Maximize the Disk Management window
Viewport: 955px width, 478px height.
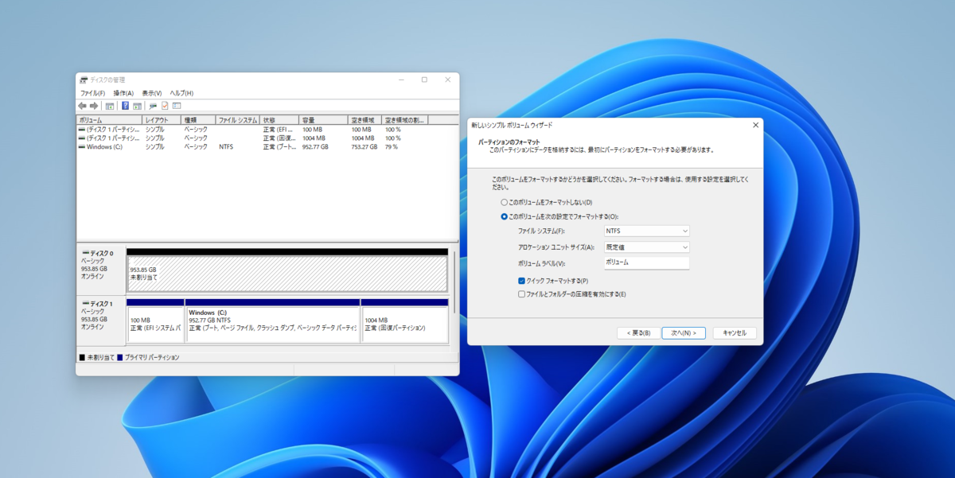pos(424,80)
